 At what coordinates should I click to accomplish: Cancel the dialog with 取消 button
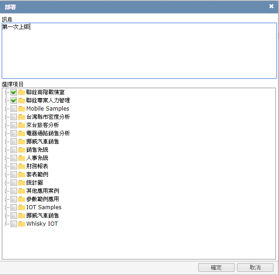(x=255, y=267)
